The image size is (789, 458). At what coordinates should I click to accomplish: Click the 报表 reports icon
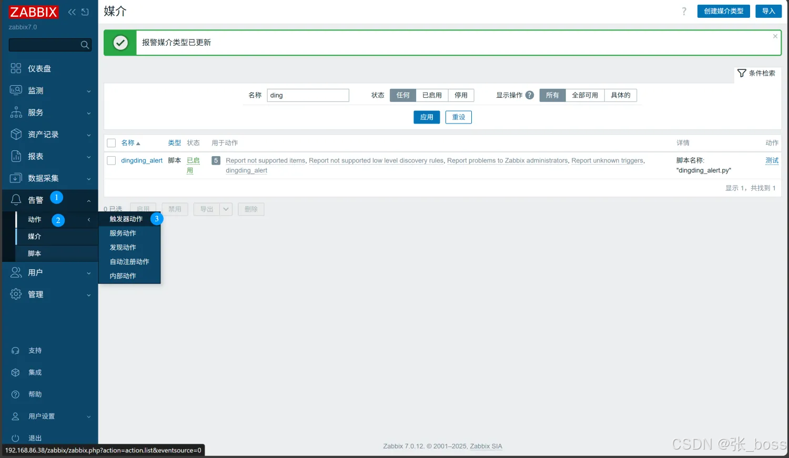pyautogui.click(x=16, y=156)
